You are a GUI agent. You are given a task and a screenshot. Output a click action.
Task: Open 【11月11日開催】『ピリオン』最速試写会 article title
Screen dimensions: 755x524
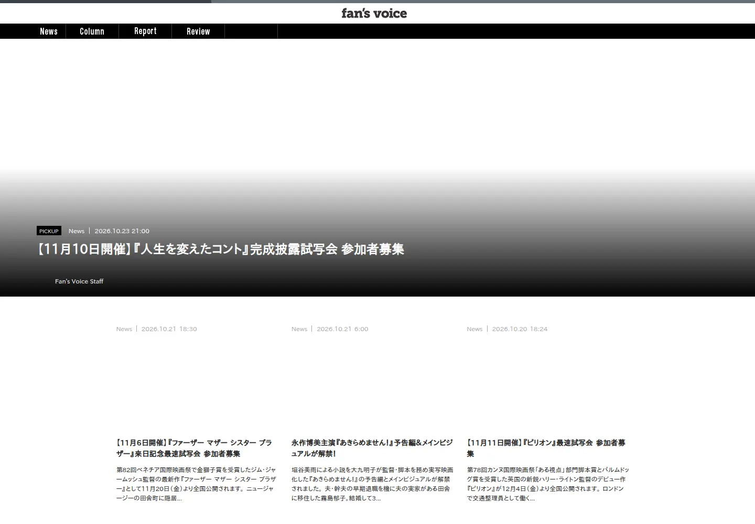pyautogui.click(x=546, y=448)
